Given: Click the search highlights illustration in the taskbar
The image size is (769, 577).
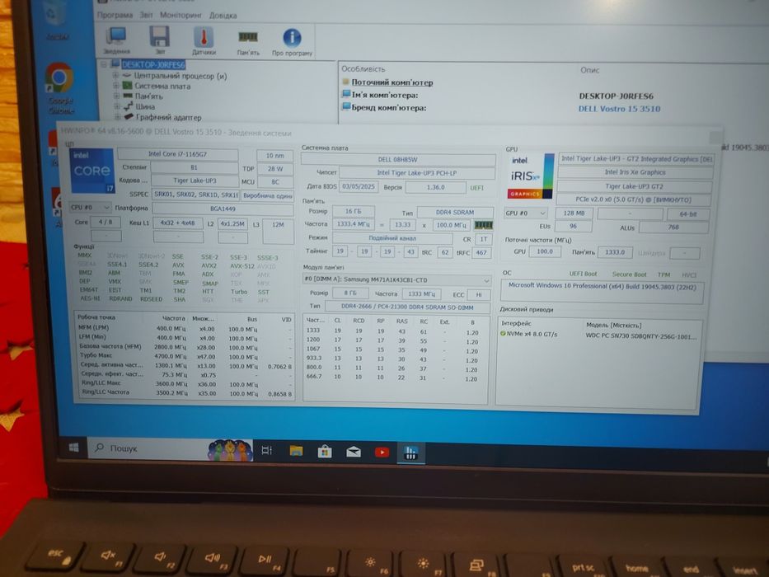Looking at the screenshot, I should [230, 450].
